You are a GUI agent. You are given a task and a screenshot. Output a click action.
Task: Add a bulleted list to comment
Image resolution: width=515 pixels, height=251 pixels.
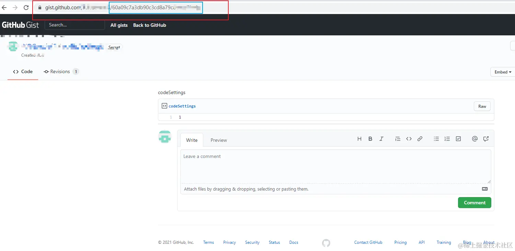[x=436, y=139]
